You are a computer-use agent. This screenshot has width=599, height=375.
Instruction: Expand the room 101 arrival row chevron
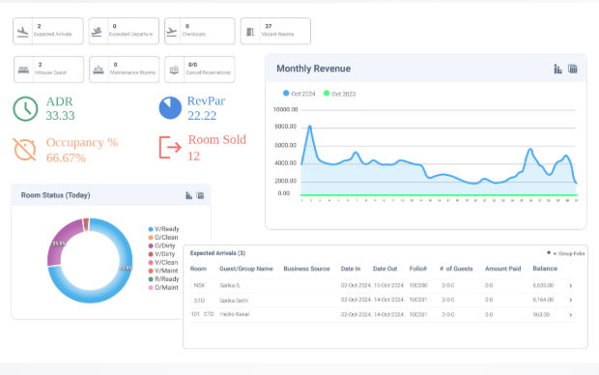pyautogui.click(x=571, y=315)
